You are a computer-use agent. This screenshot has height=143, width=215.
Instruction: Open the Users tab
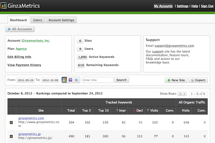click(38, 20)
